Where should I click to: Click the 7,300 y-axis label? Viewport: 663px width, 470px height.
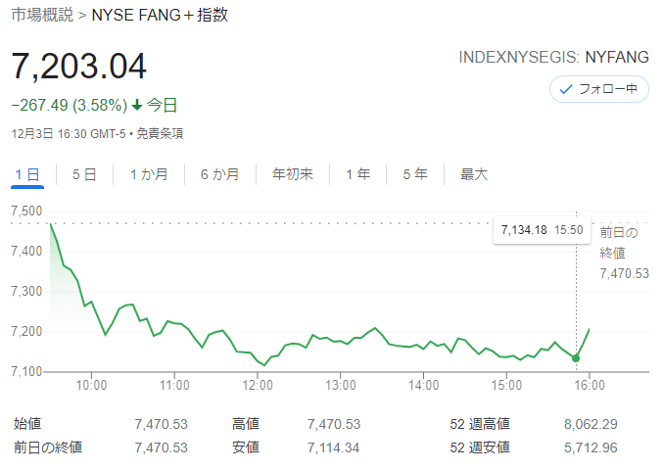point(26,291)
